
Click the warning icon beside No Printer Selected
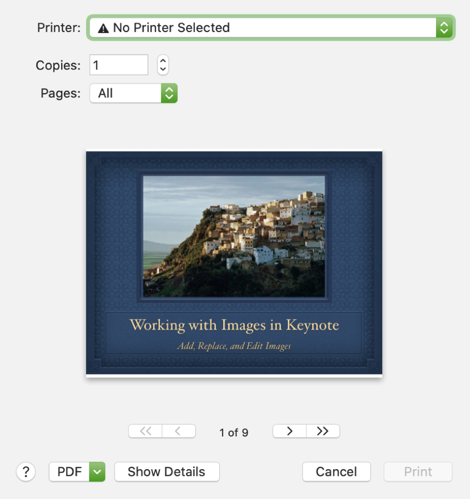click(x=103, y=28)
